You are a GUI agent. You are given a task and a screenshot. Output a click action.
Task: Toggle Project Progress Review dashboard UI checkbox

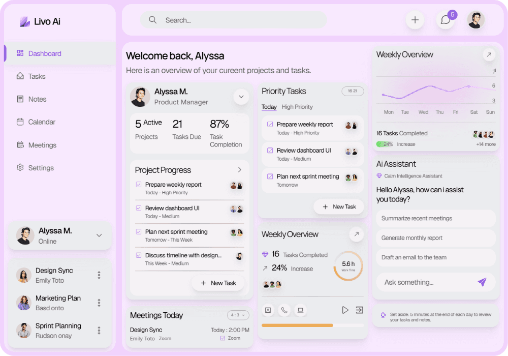pos(139,208)
